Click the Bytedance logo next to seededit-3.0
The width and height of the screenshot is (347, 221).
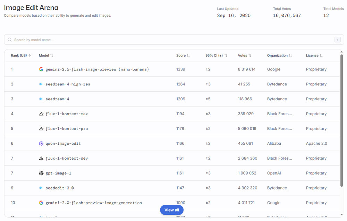[x=41, y=188]
